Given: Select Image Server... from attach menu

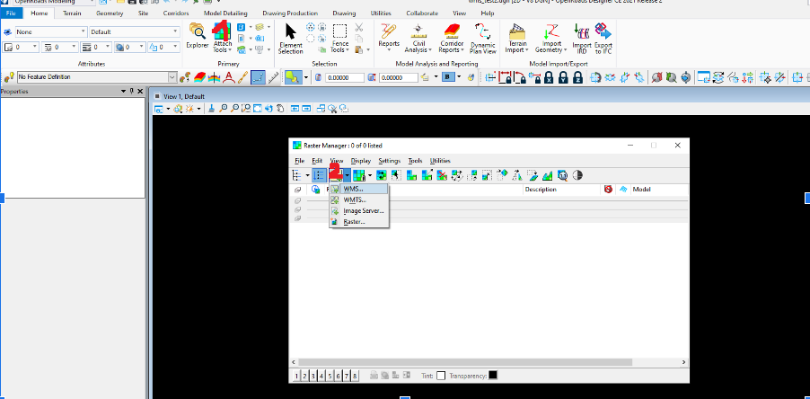Looking at the screenshot, I should [x=358, y=211].
